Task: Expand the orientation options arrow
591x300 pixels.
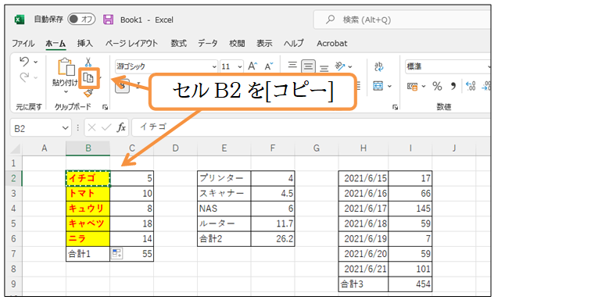Action: [350, 66]
